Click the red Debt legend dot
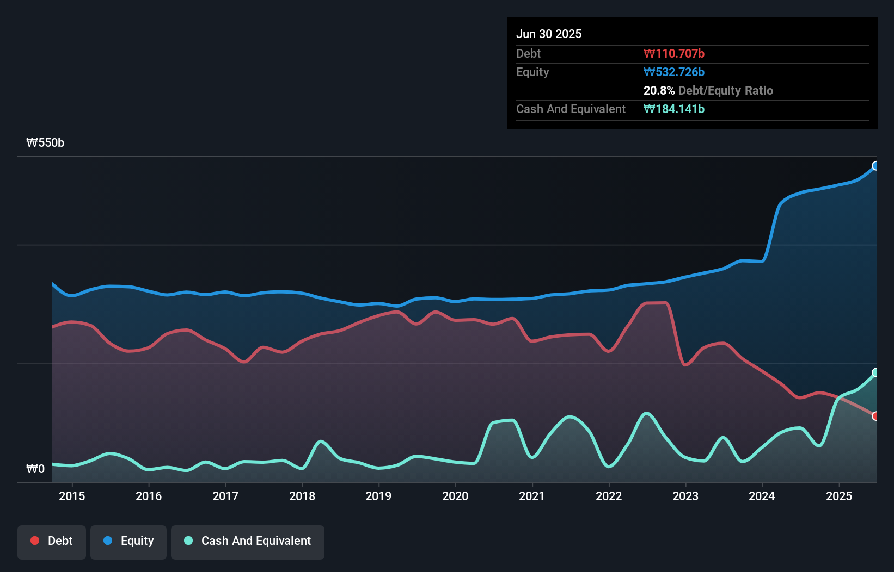 [x=35, y=540]
